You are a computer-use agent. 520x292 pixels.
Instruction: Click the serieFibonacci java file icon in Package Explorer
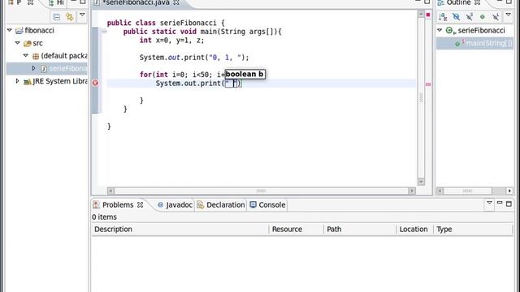[43, 69]
